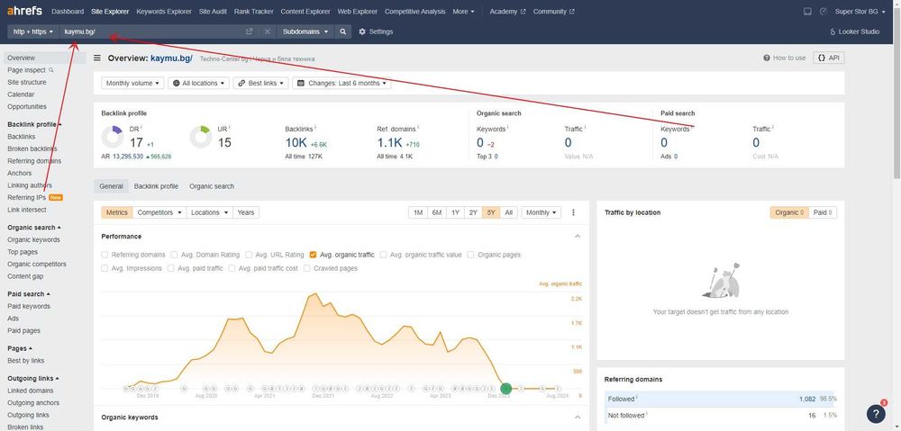
Task: Open Academy external link
Action: tap(507, 12)
